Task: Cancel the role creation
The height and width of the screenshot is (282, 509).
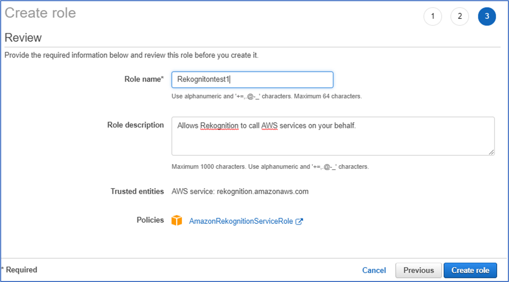Action: 374,270
